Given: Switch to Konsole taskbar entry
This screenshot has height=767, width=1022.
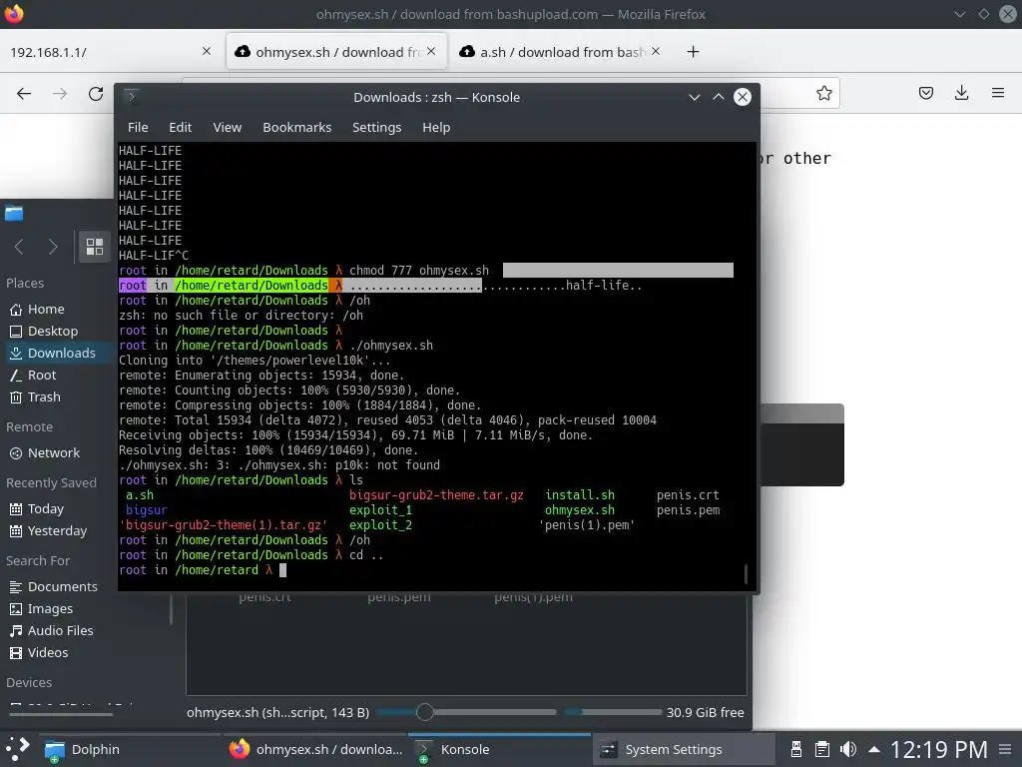Looking at the screenshot, I should point(499,750).
